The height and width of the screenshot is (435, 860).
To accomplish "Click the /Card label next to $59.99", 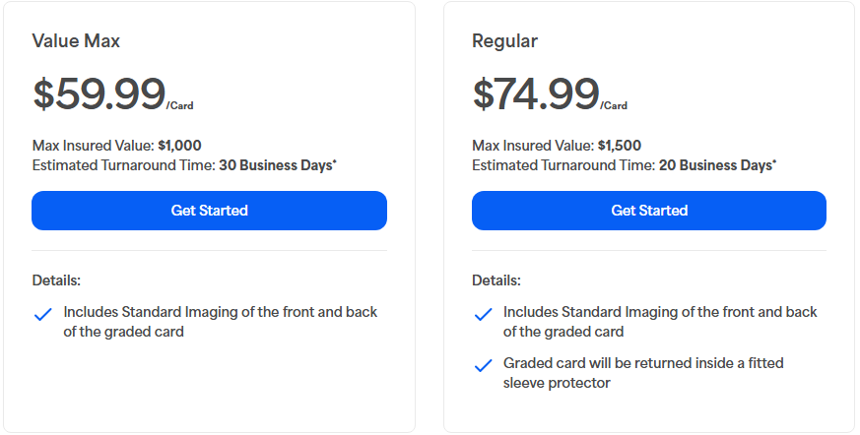I will [x=179, y=105].
